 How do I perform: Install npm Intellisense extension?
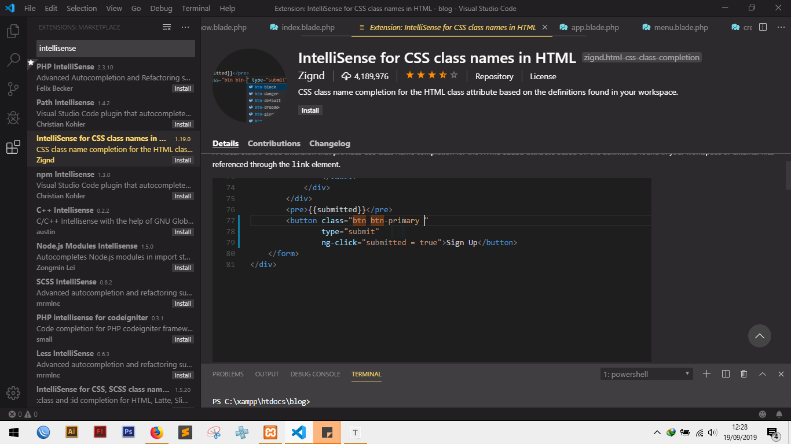click(x=183, y=196)
